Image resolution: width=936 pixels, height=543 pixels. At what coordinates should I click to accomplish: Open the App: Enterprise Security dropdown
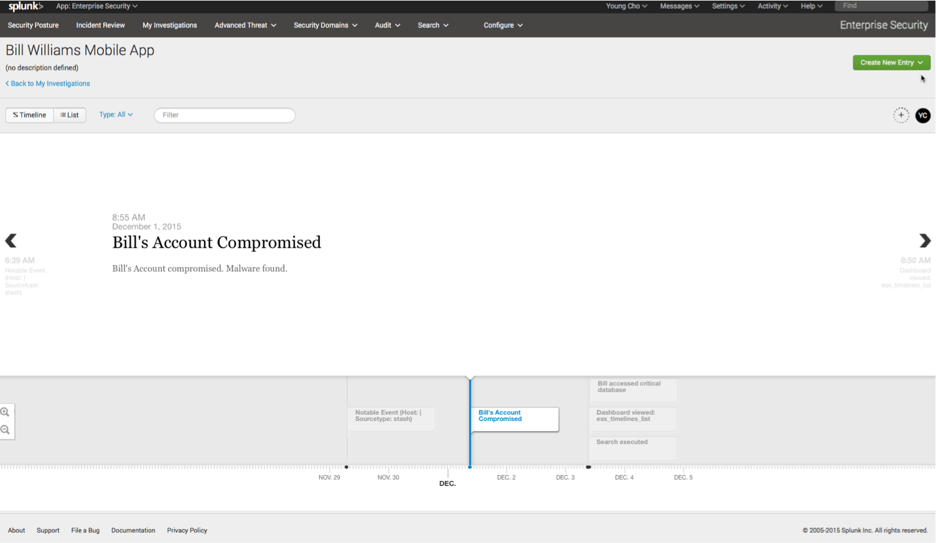point(97,6)
